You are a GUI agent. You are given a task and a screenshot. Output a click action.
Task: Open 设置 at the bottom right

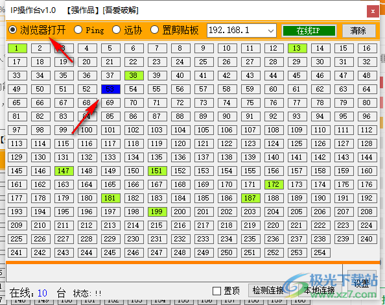(361, 283)
